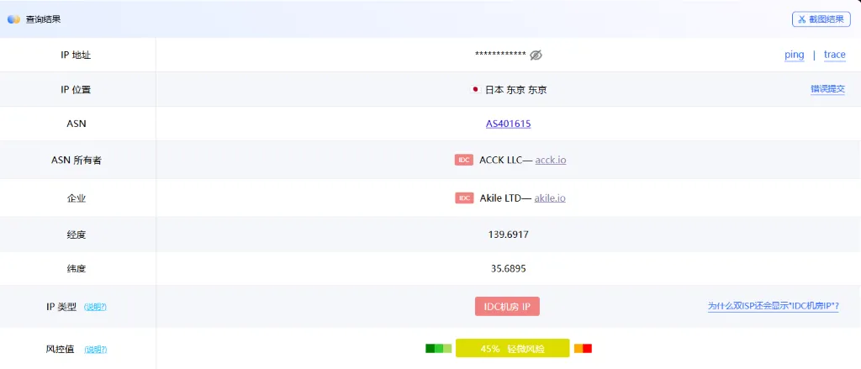861x369 pixels.
Task: Visit the akile.io link
Action: point(550,198)
